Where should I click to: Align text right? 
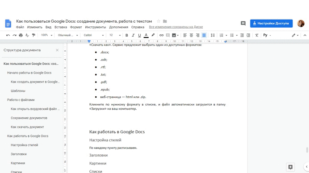pyautogui.click(x=197, y=35)
